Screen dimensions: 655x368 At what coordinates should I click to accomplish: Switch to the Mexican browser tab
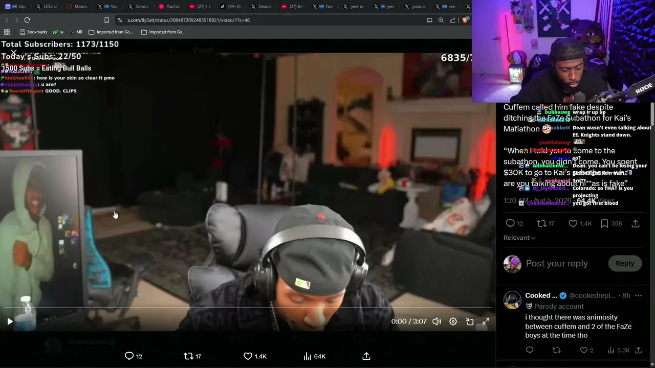coord(77,7)
